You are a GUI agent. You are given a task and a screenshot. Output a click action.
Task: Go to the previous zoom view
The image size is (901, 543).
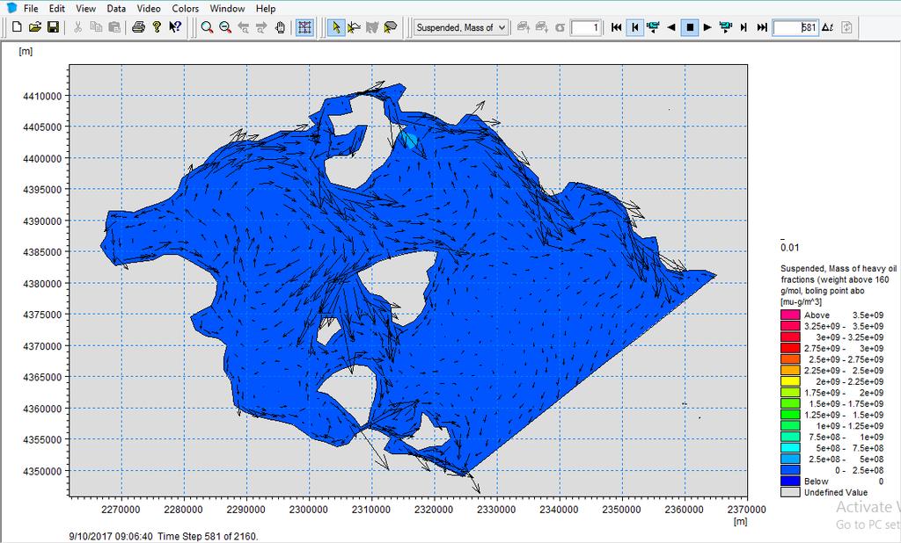tap(244, 27)
